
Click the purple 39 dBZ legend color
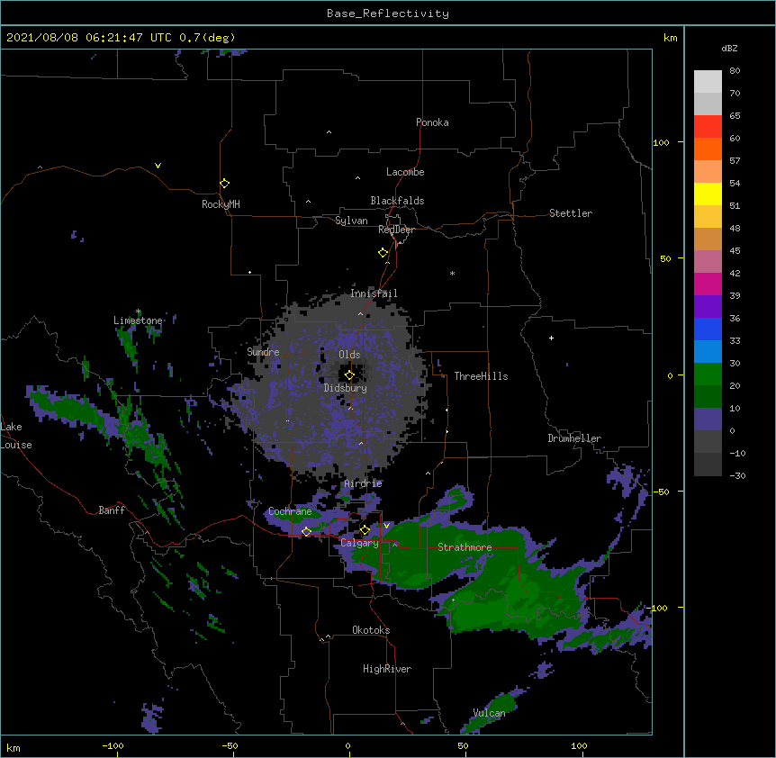[x=708, y=306]
